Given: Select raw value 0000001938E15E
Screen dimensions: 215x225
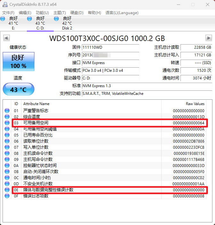Looking at the screenshot, I should click(x=189, y=154).
